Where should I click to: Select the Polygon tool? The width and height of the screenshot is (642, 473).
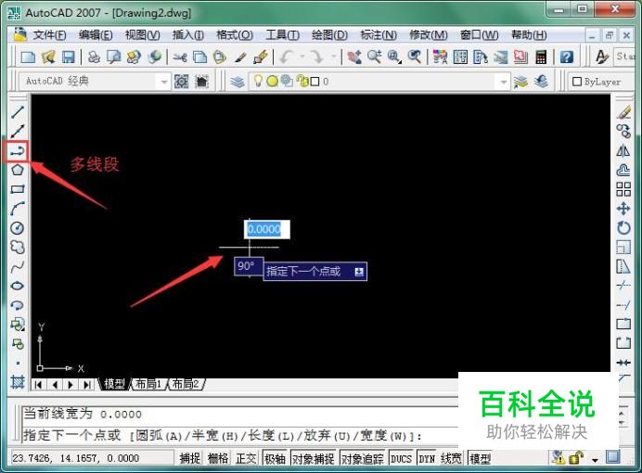tap(18, 170)
